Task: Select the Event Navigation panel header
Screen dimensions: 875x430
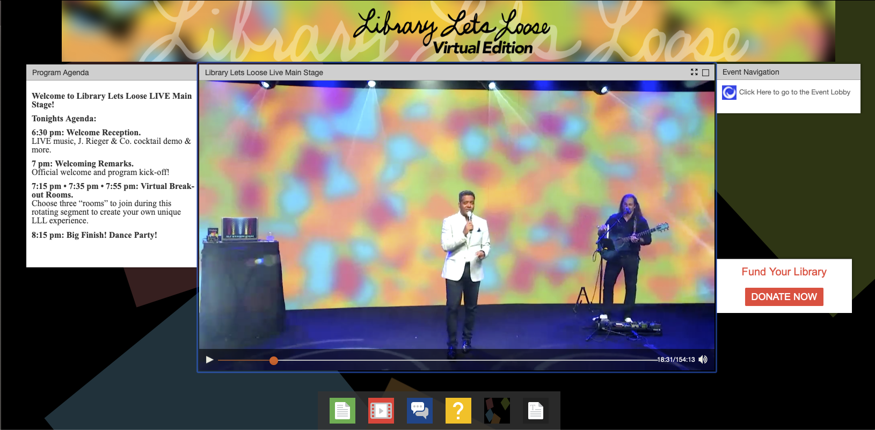Action: point(789,72)
